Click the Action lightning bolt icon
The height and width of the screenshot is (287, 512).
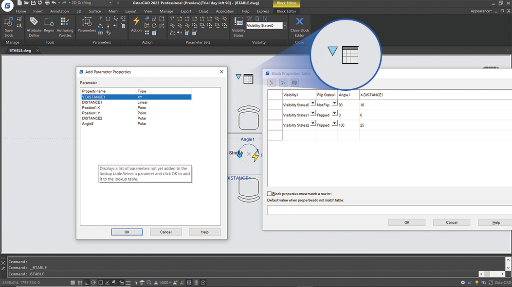point(136,22)
